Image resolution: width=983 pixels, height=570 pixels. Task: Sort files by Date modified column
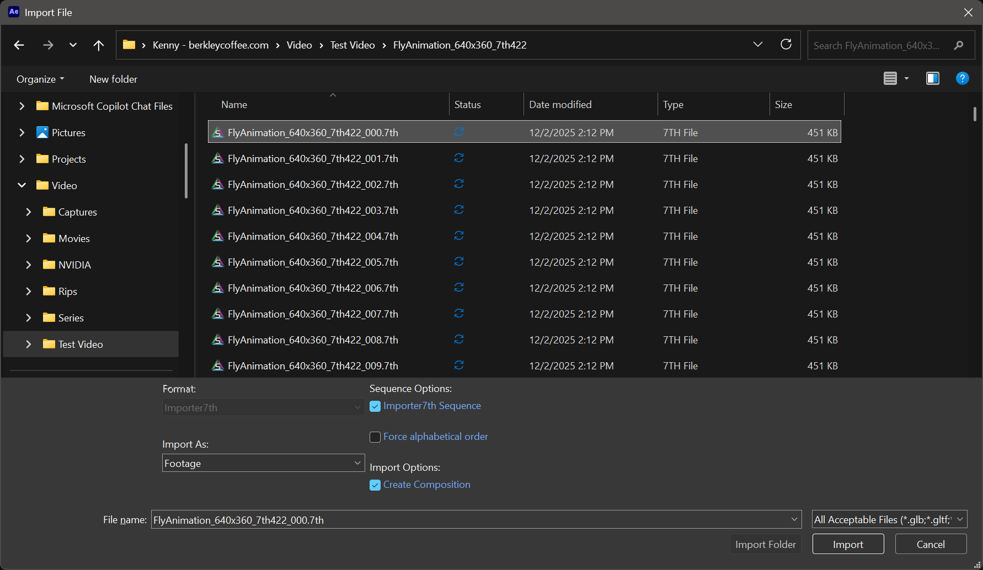pos(560,105)
